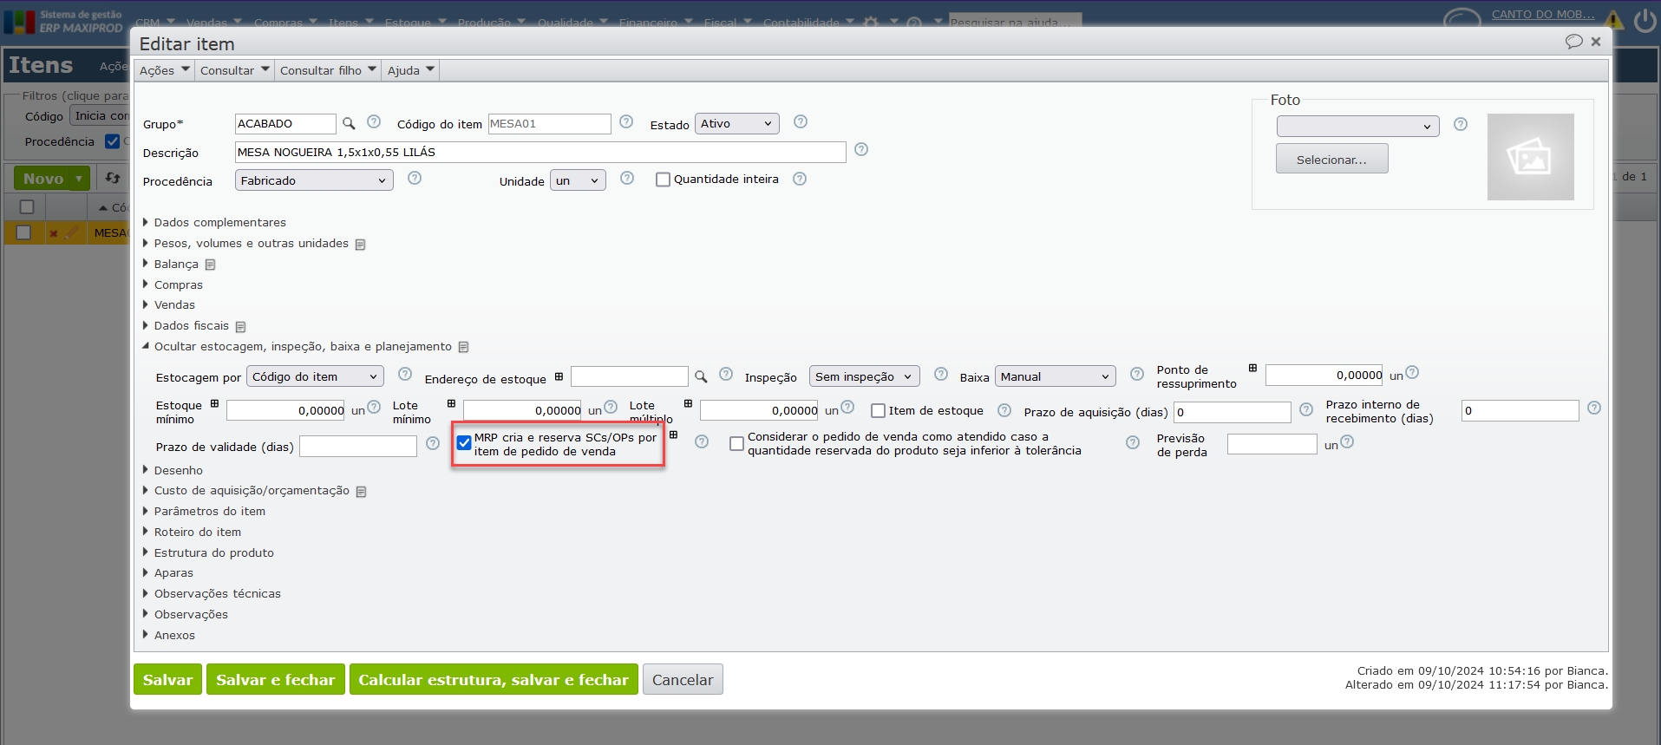
Task: Open the comment bubble icon in dialog header
Action: point(1573,42)
